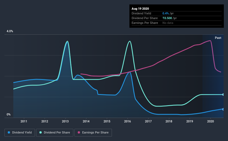Click the 2013 x-axis label
This screenshot has width=228, height=141.
[65, 121]
